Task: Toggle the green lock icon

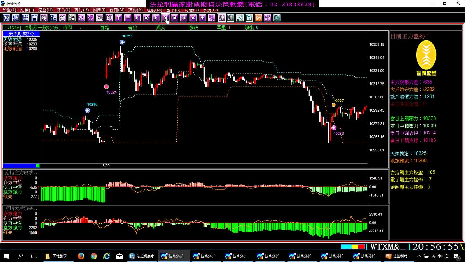Action: [249, 18]
